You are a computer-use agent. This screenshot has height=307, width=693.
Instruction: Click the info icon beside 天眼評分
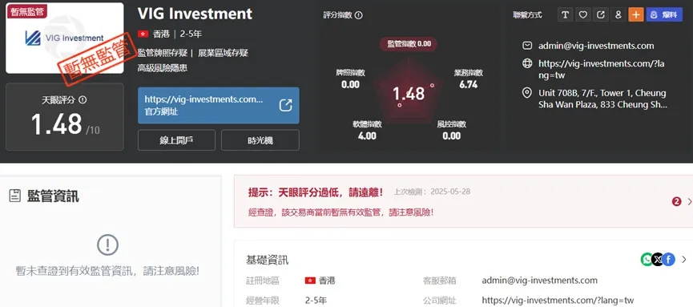point(83,100)
